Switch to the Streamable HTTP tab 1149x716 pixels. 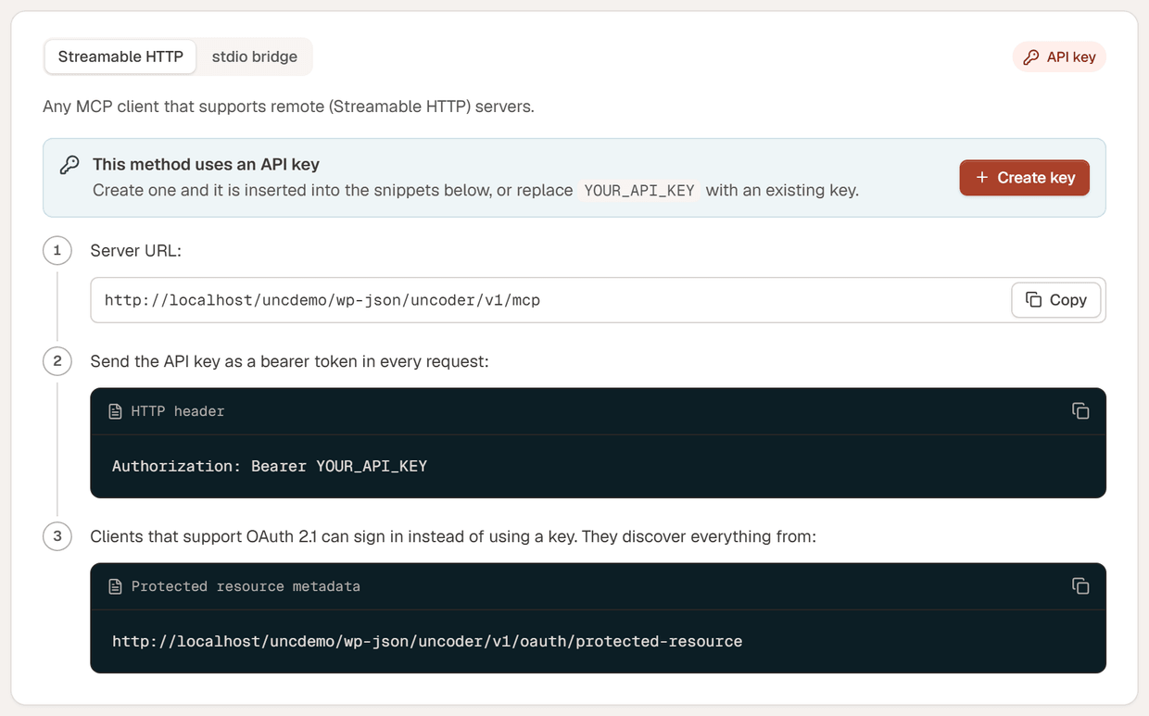coord(120,57)
